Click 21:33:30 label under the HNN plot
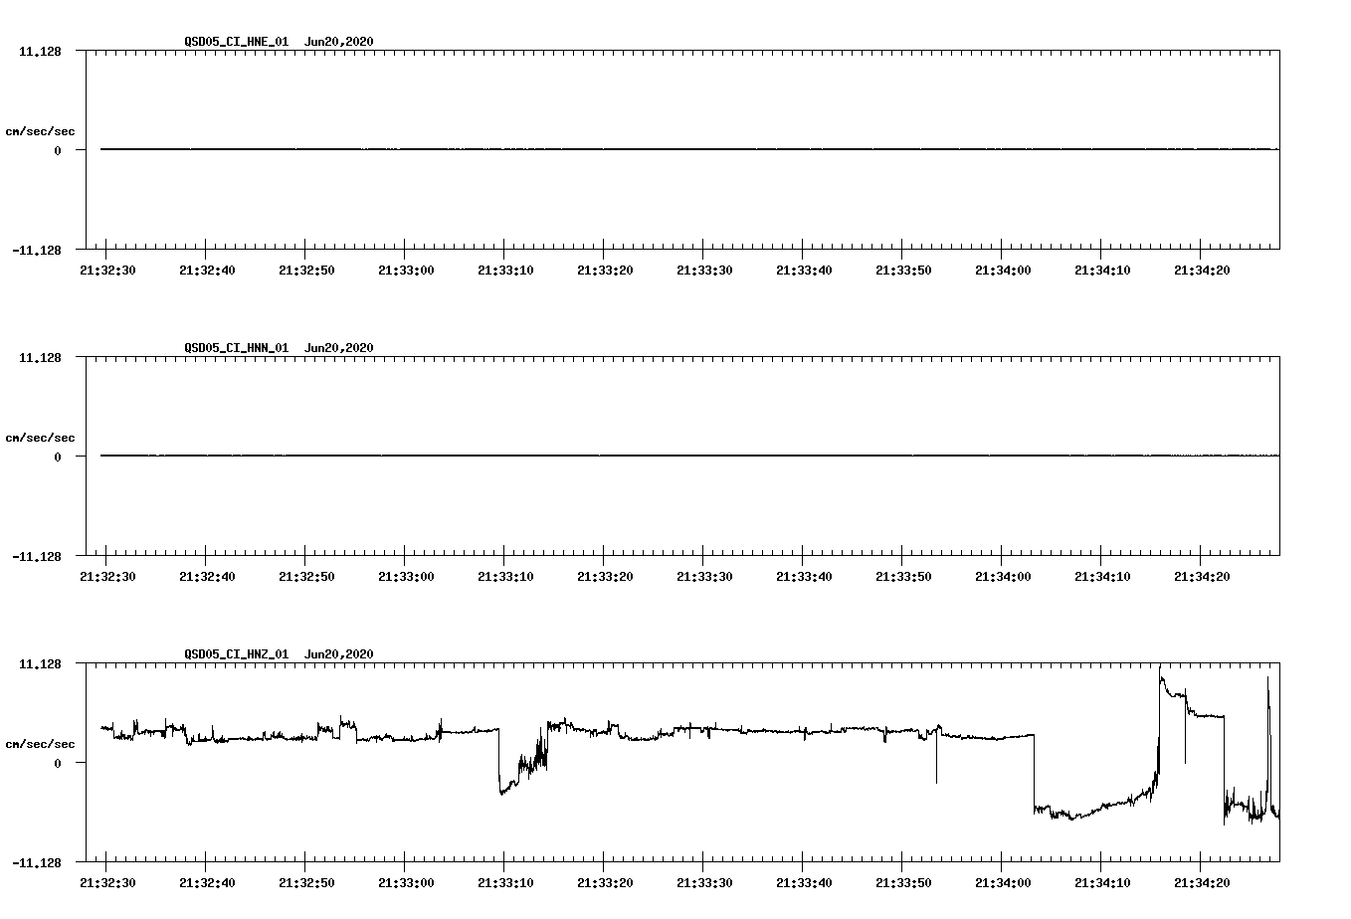The height and width of the screenshot is (919, 1351). tap(704, 577)
